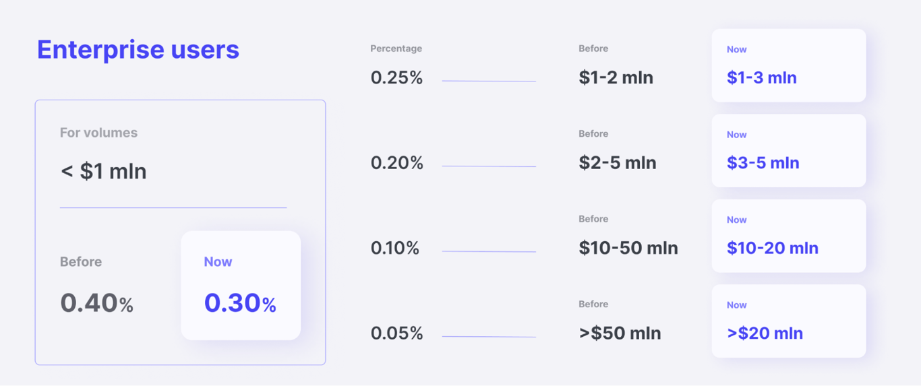Click the Percentage column label

pos(396,49)
